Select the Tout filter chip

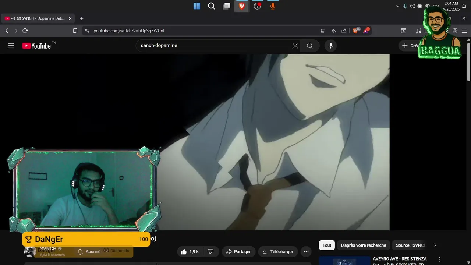[x=327, y=245]
